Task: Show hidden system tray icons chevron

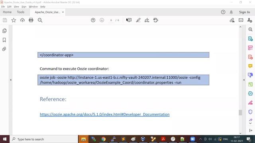Action: pos(200,139)
